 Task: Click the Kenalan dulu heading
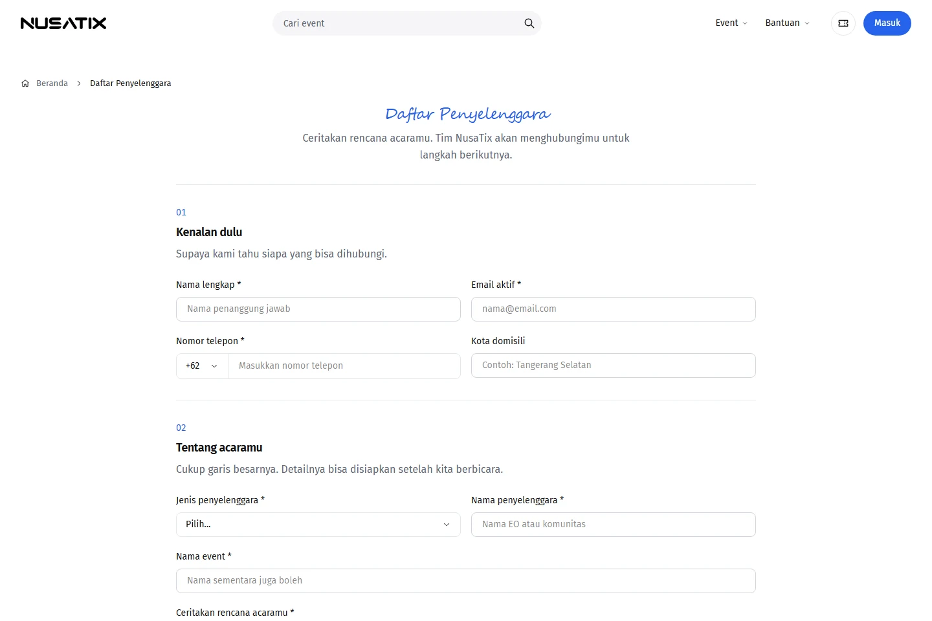(x=209, y=232)
